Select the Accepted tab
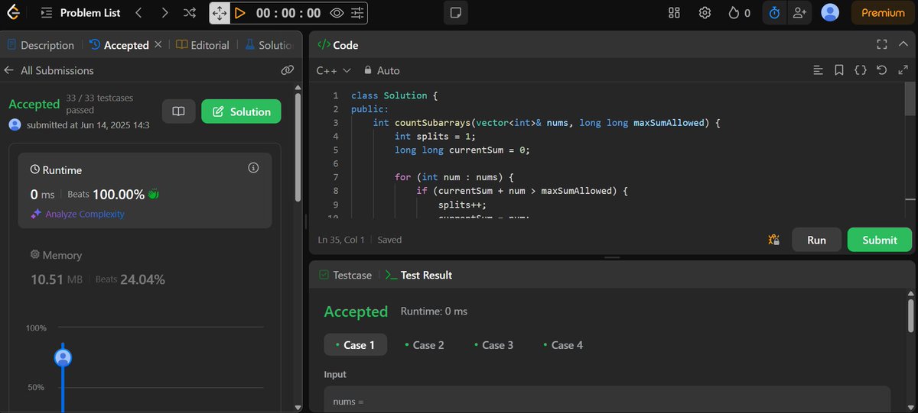This screenshot has height=413, width=918. pos(119,45)
